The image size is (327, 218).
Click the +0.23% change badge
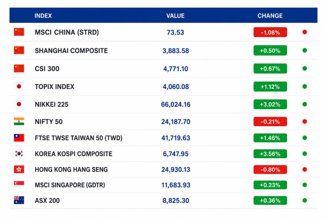270,185
